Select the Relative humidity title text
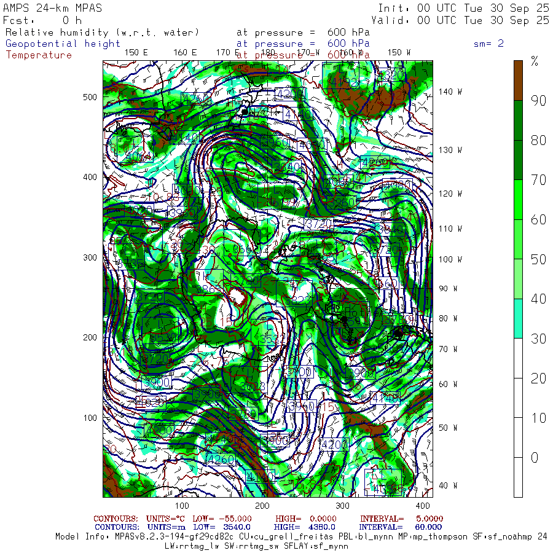This screenshot has width=553, height=553. point(103,32)
